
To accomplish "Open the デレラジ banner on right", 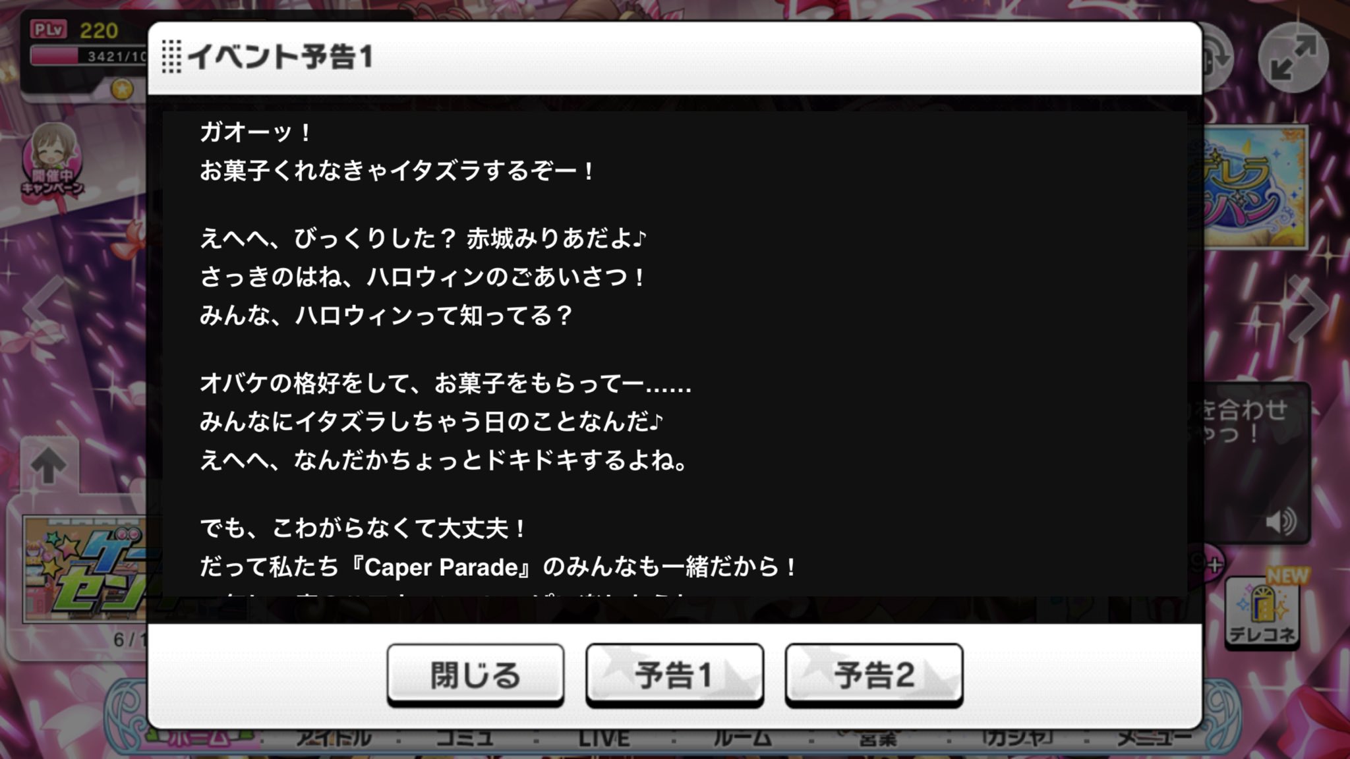I will point(1256,187).
